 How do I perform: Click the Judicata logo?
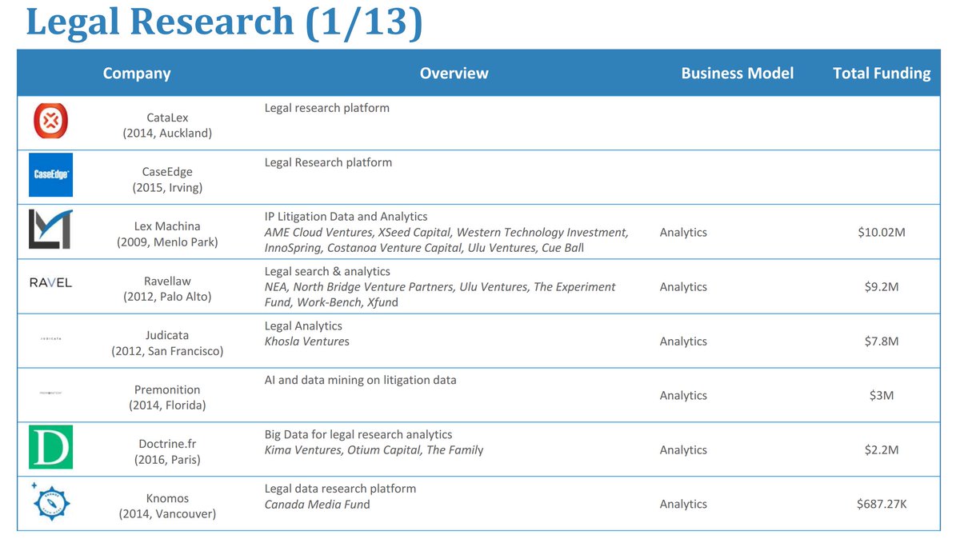[x=50, y=340]
